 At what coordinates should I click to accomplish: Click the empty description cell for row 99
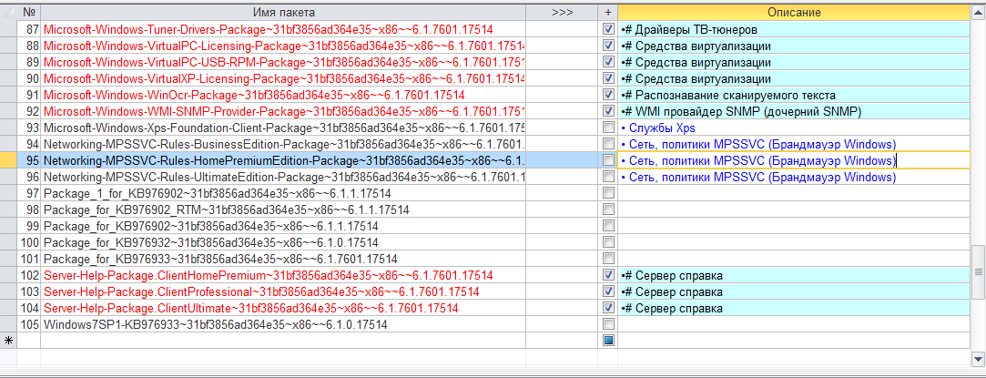pyautogui.click(x=793, y=227)
